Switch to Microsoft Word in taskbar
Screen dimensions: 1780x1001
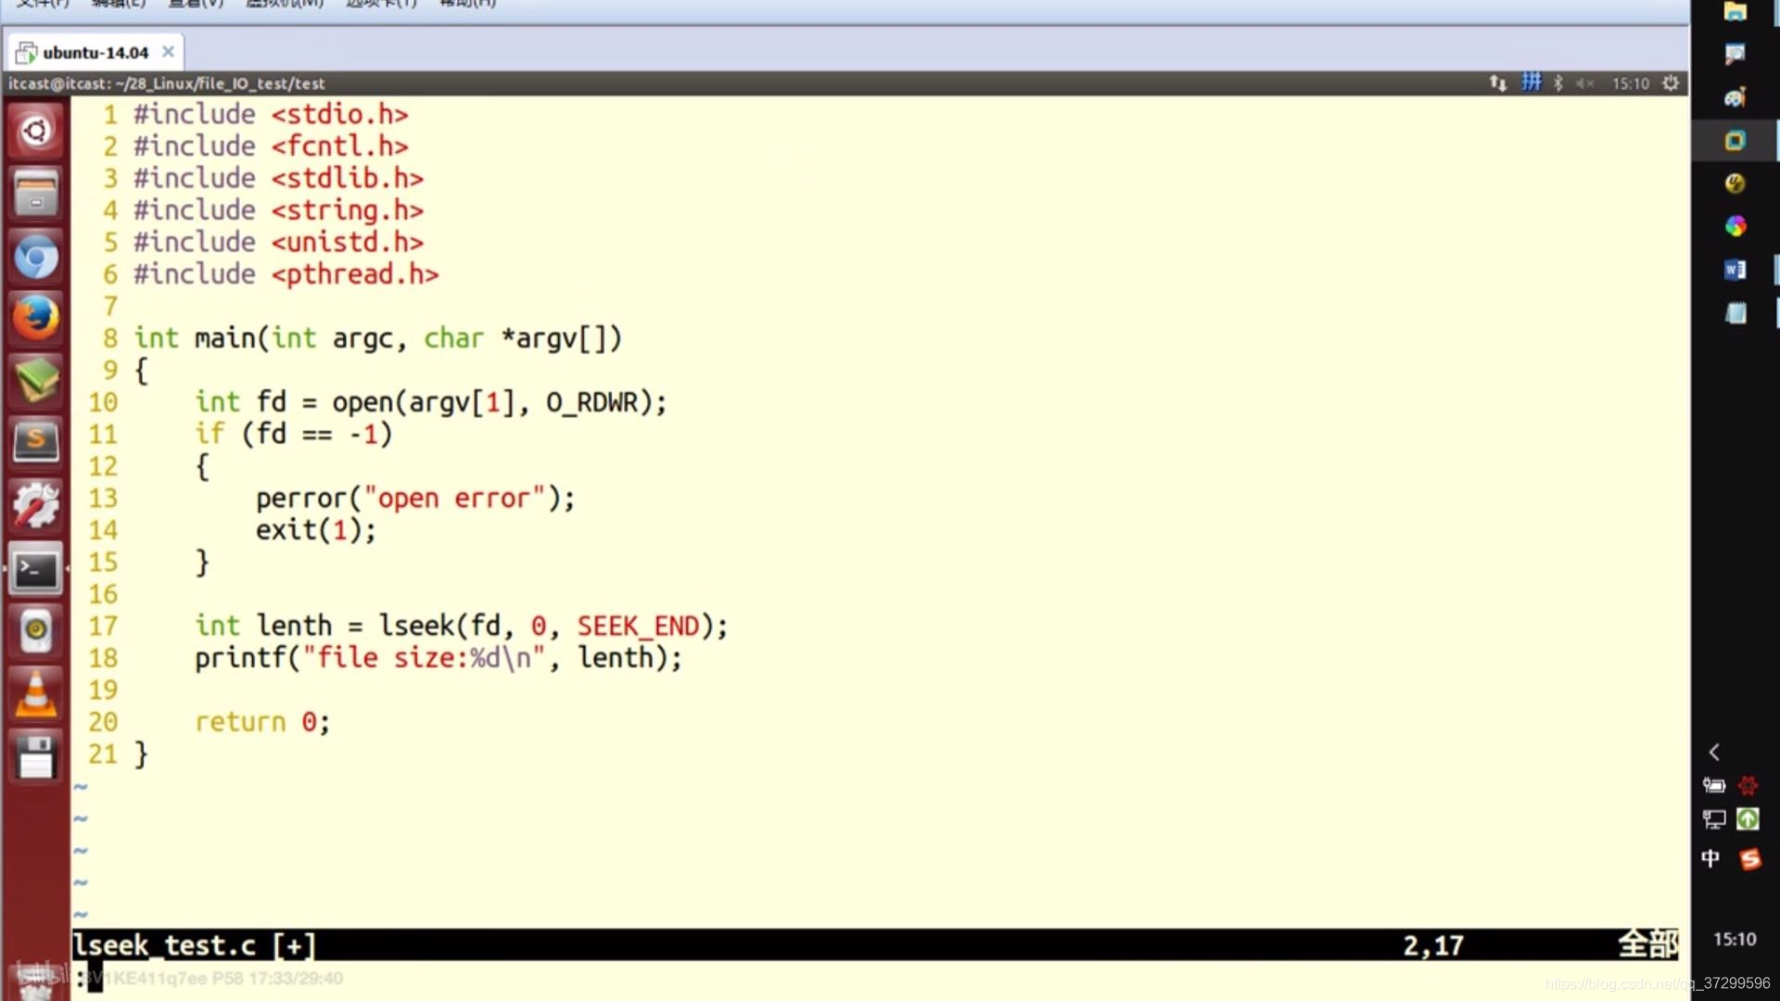(1735, 270)
